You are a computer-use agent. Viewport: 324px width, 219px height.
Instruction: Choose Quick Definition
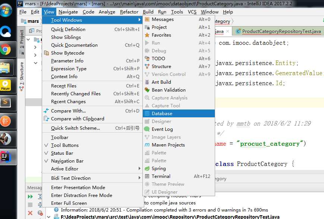(x=92, y=30)
